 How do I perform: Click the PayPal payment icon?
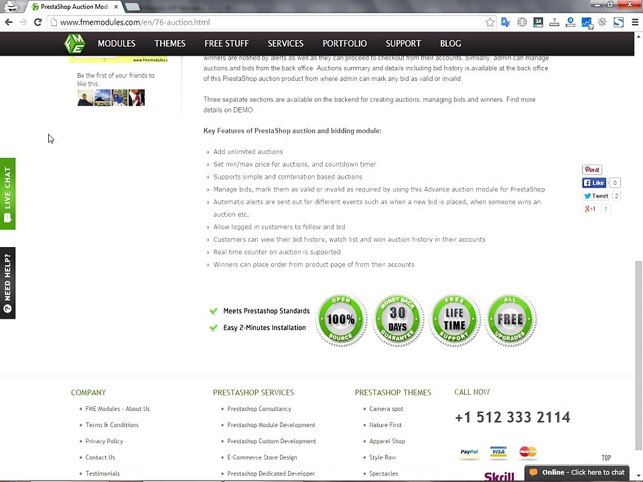coord(469,452)
